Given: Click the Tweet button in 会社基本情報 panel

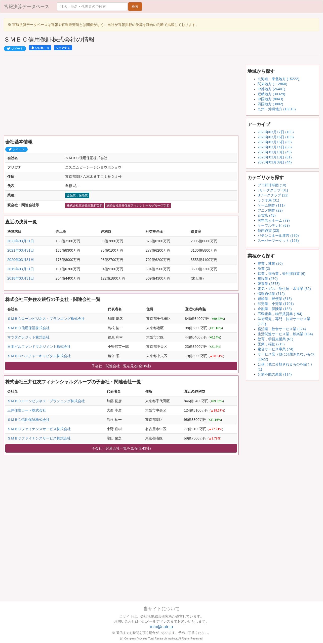Looking at the screenshot, I should tap(16, 149).
